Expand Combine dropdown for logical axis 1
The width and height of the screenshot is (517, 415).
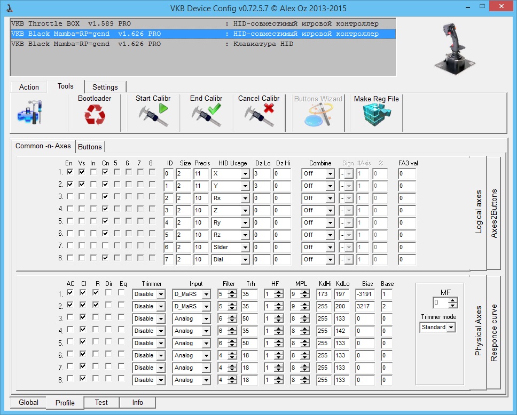[330, 173]
